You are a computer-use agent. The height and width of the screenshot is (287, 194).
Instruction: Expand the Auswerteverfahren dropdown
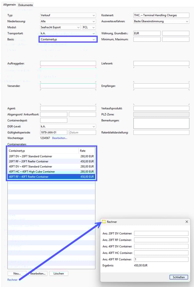(161, 21)
